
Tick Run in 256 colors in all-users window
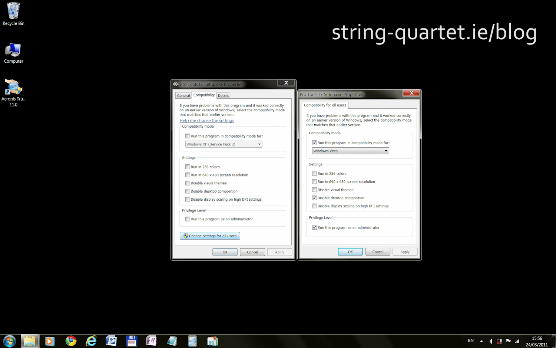click(x=314, y=174)
